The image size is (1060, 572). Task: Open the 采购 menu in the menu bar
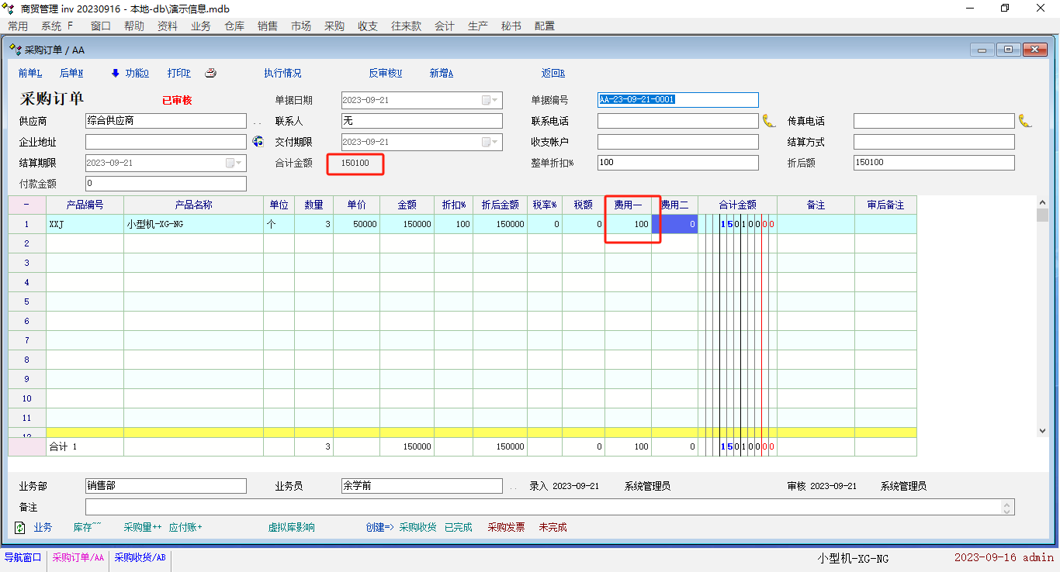334,26
